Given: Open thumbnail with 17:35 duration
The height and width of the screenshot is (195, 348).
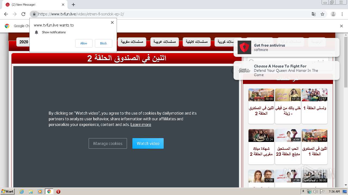Looking at the screenshot, I should coord(288,95).
